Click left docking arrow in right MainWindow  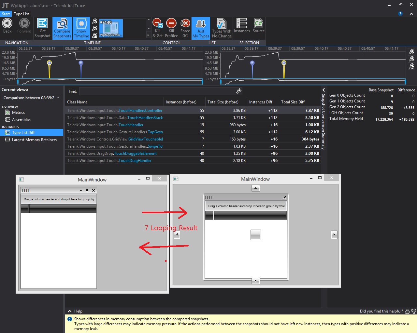coord(177,234)
